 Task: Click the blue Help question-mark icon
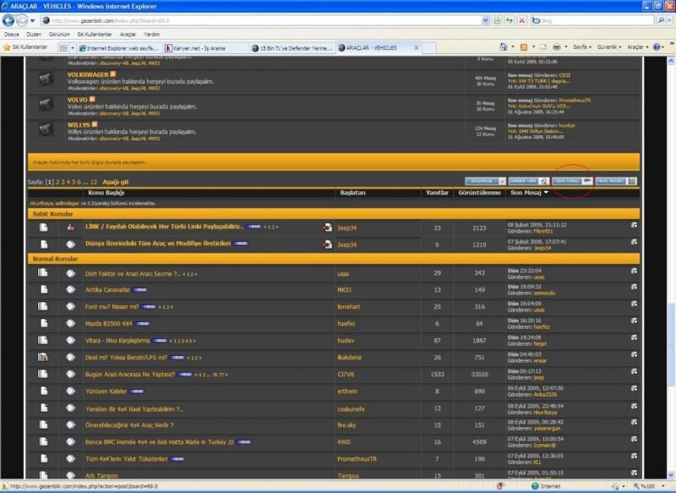[657, 47]
